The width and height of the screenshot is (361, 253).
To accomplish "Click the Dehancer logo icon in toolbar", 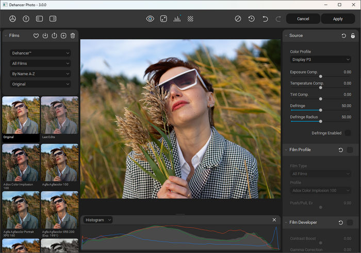I will pyautogui.click(x=13, y=19).
